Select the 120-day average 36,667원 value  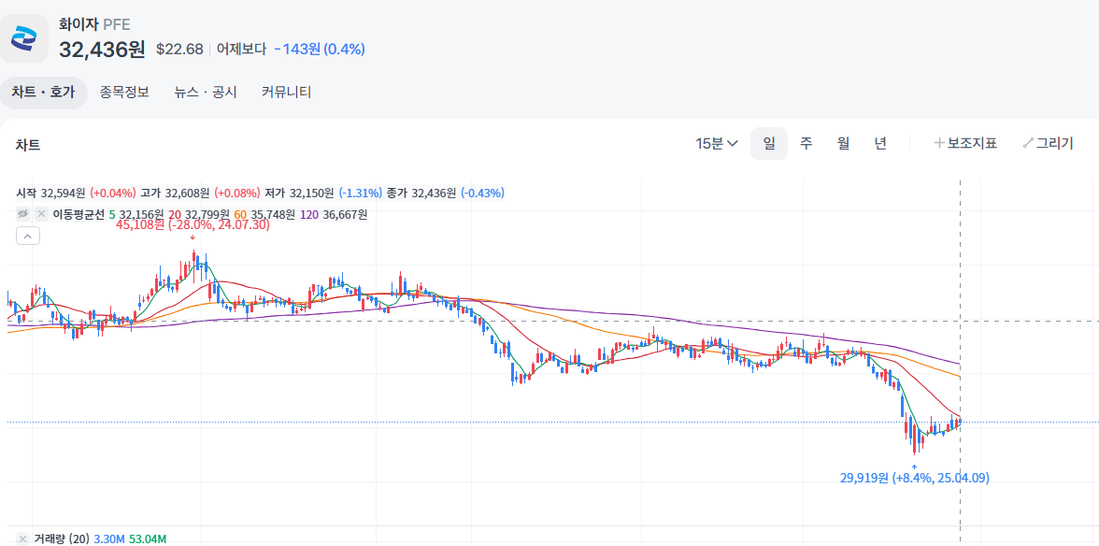[344, 214]
